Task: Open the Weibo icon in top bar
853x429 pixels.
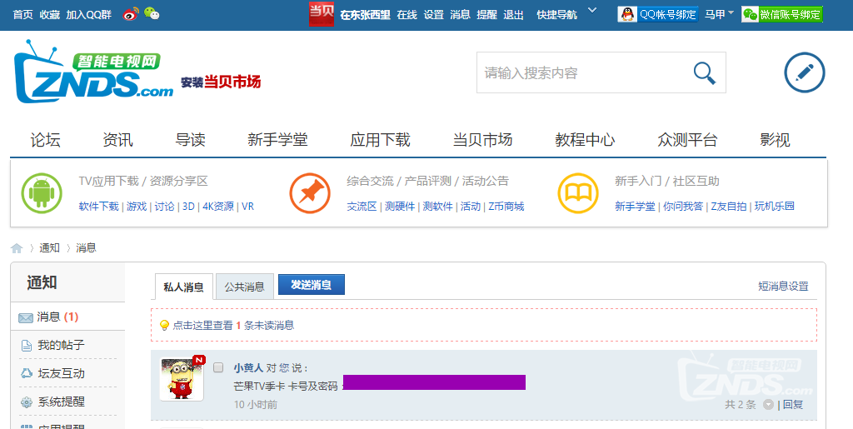Action: coord(131,14)
